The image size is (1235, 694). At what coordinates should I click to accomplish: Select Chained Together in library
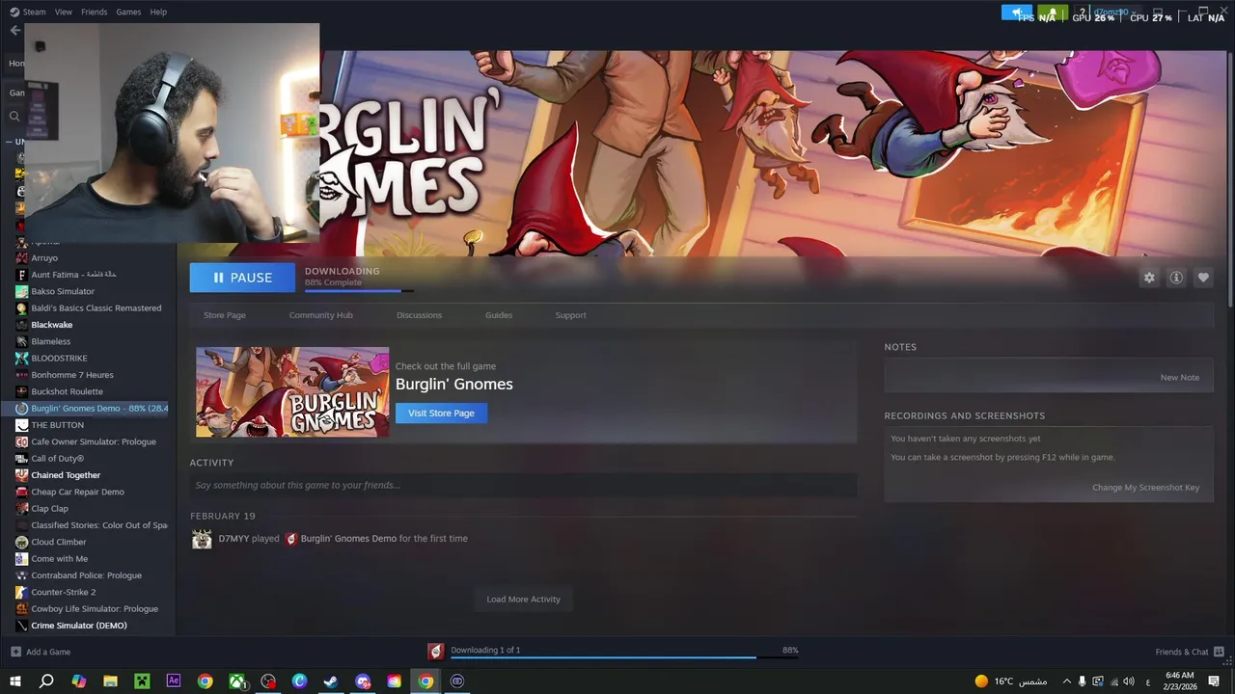(x=66, y=475)
